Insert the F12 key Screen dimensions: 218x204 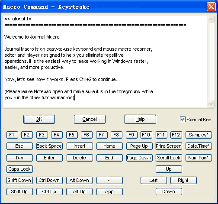[x=176, y=135]
